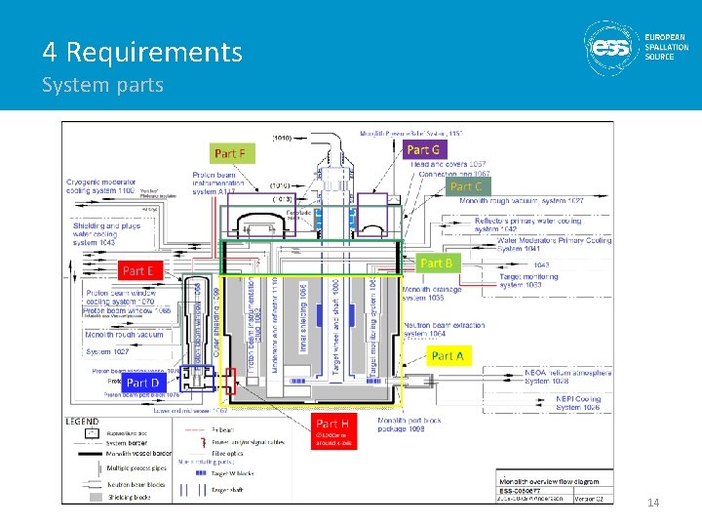Click 'Fibre optics' legend entry
702x527 pixels.
click(x=227, y=454)
